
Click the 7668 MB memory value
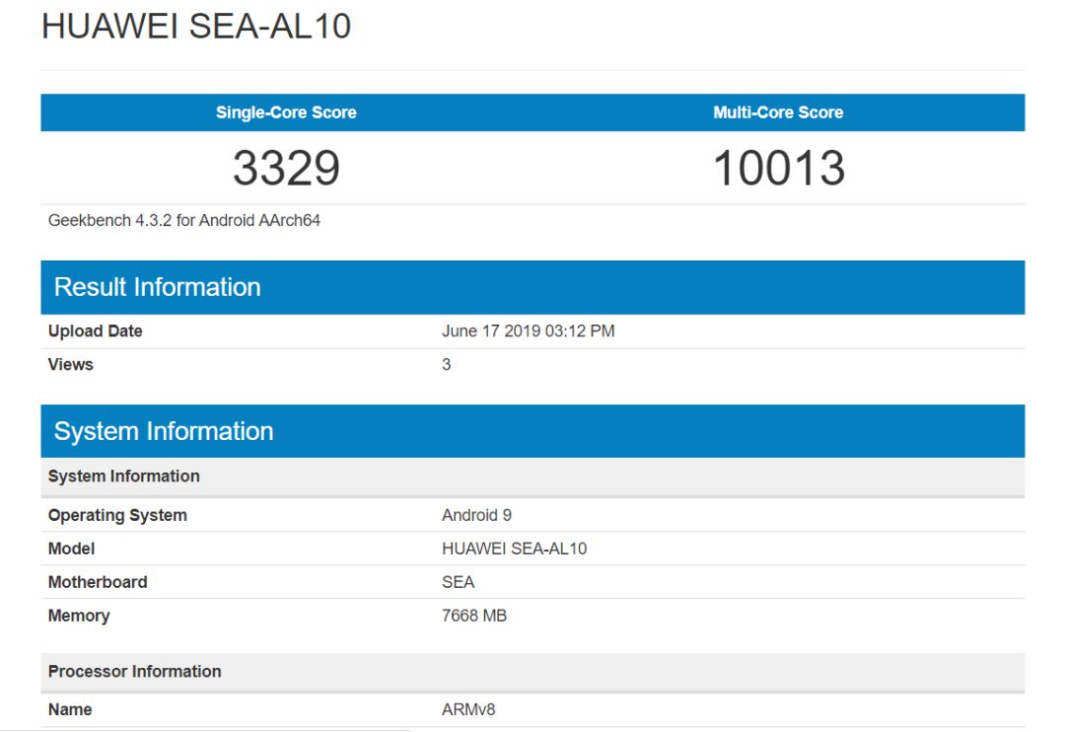[x=474, y=616]
